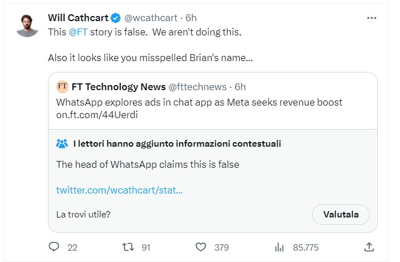The image size is (400, 262).
Task: Click the @FT mention link
Action: coord(78,32)
